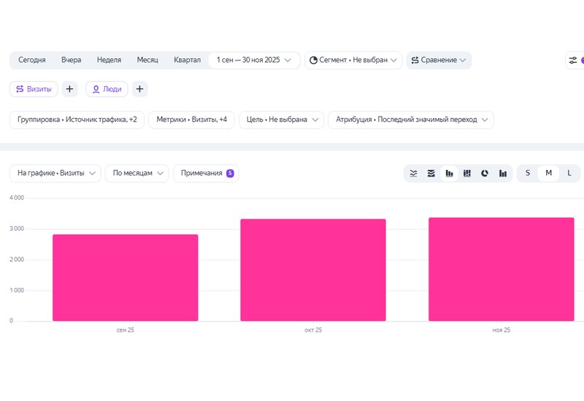The image size is (584, 401).
Task: Open Группировка • Источник трафика selector
Action: [x=77, y=120]
